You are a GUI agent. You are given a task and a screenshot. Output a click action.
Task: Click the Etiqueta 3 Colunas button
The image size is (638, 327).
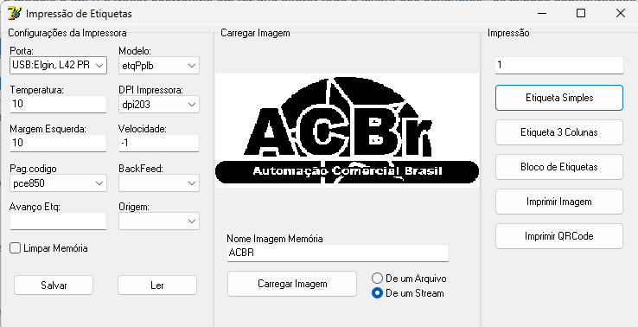(x=559, y=132)
